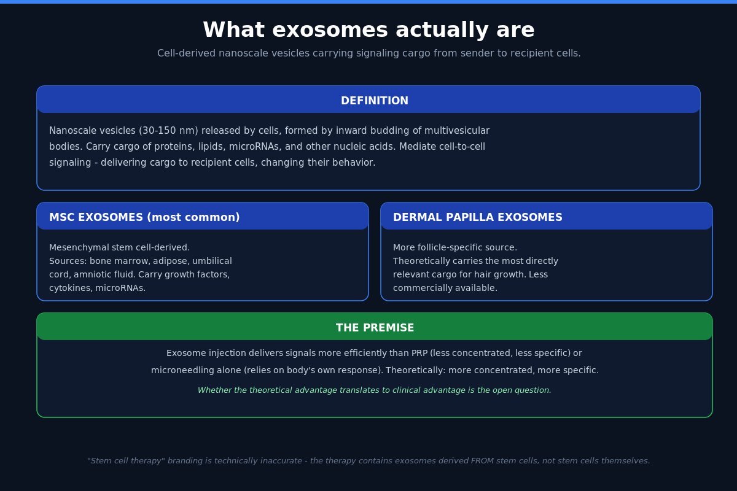Click the "DERMAL PAPILLA EXOSOMES" header

point(547,217)
